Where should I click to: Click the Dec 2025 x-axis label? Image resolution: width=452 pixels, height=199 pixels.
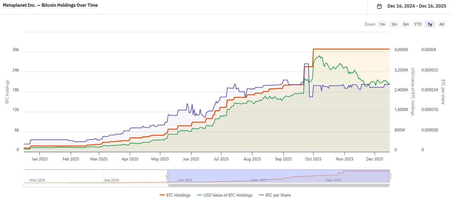coord(374,159)
